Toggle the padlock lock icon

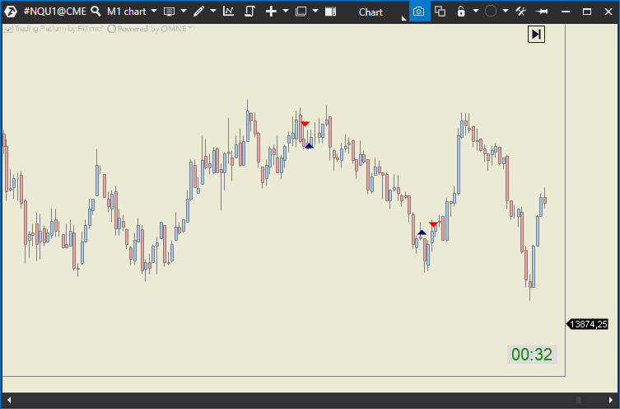coord(460,11)
